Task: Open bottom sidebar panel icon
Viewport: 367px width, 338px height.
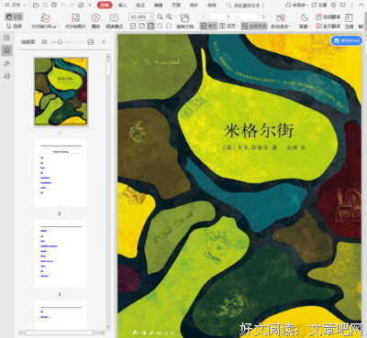Action: point(6,76)
